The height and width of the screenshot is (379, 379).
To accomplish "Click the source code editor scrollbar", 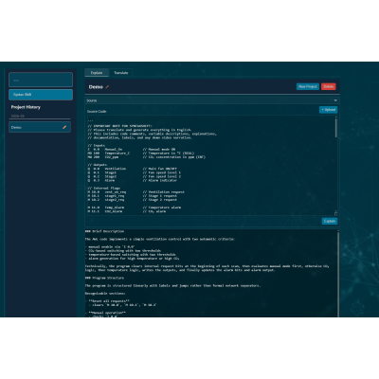I will point(335,128).
